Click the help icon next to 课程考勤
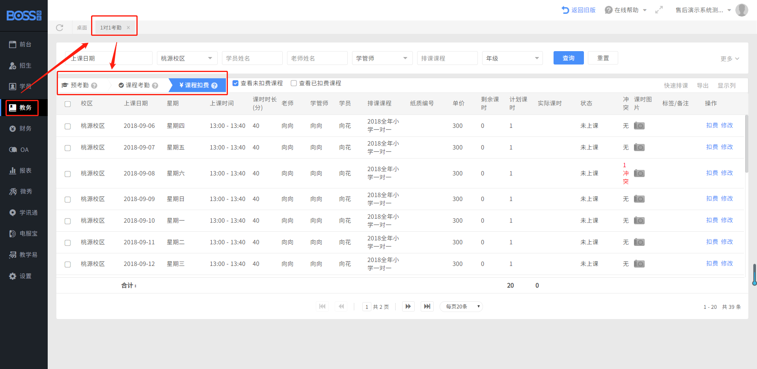This screenshot has width=757, height=369. pyautogui.click(x=155, y=85)
